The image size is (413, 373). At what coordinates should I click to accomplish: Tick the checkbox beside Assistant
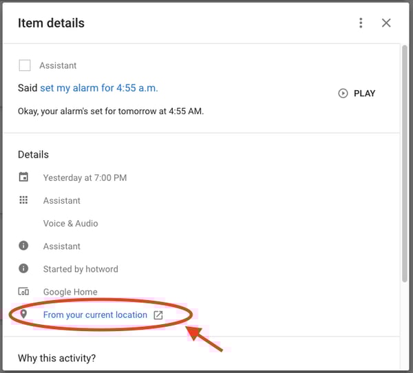[x=25, y=65]
